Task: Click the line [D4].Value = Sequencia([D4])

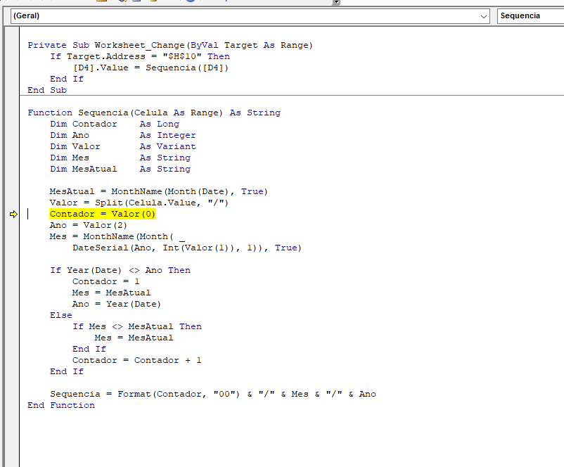Action: [150, 68]
